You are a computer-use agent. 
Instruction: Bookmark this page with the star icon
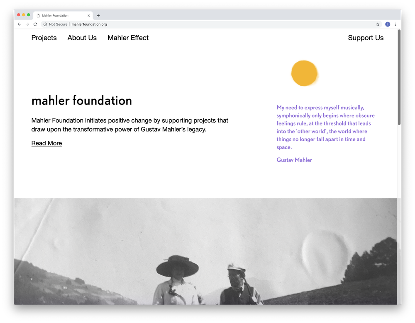tap(378, 24)
